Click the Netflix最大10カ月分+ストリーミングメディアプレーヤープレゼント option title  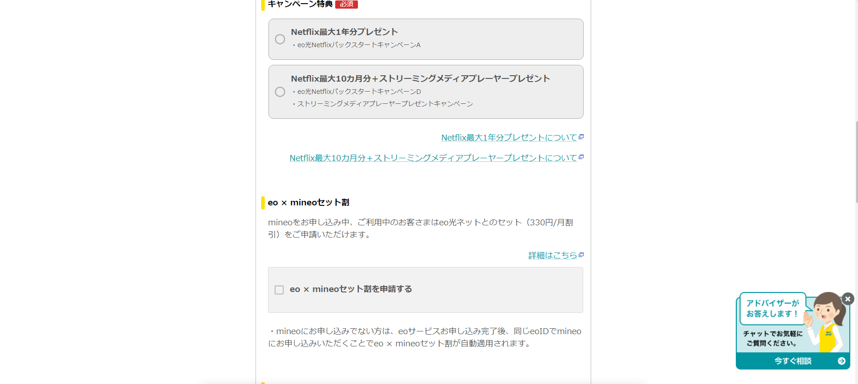click(x=420, y=78)
